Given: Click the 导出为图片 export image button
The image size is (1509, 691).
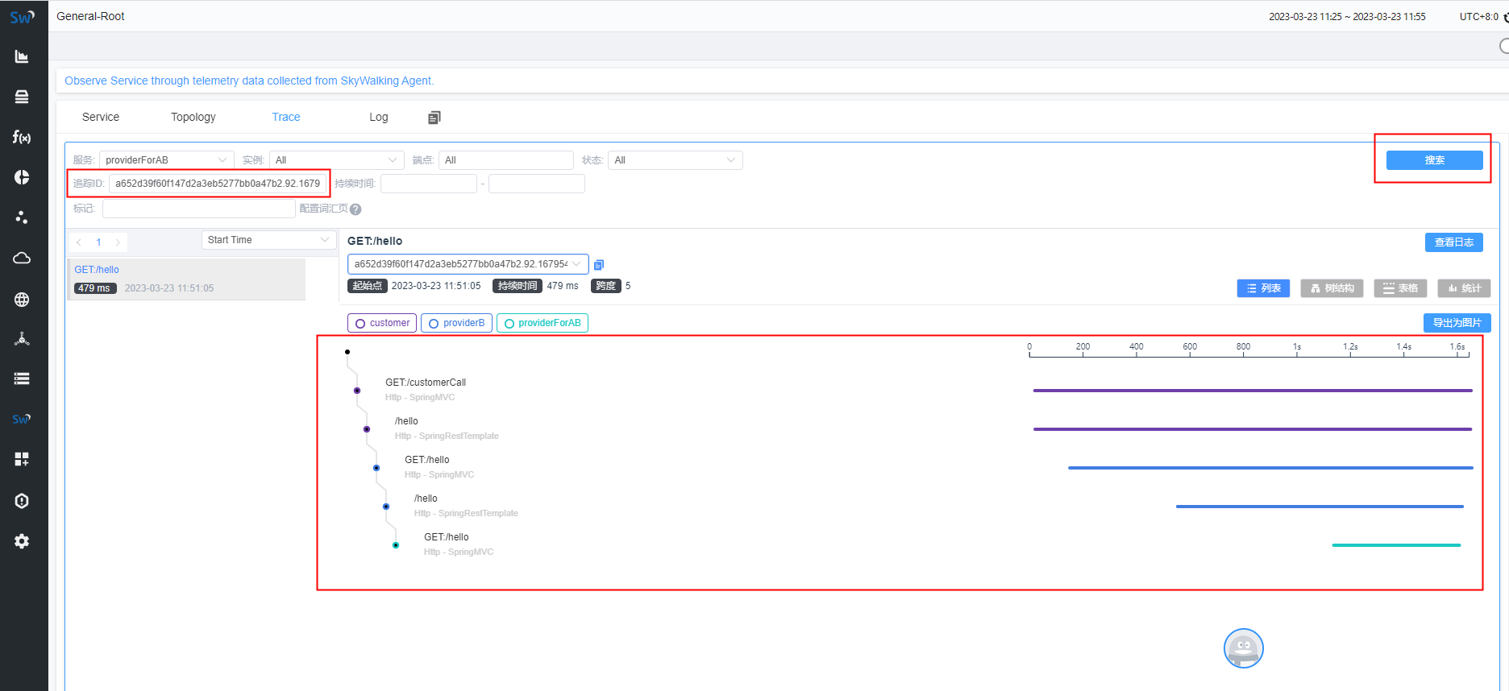Looking at the screenshot, I should (x=1457, y=323).
